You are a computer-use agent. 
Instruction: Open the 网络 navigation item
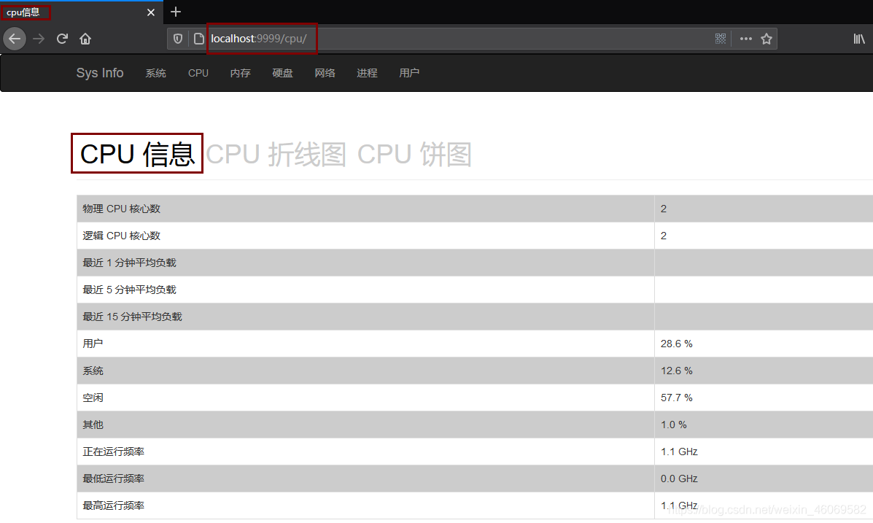coord(325,73)
